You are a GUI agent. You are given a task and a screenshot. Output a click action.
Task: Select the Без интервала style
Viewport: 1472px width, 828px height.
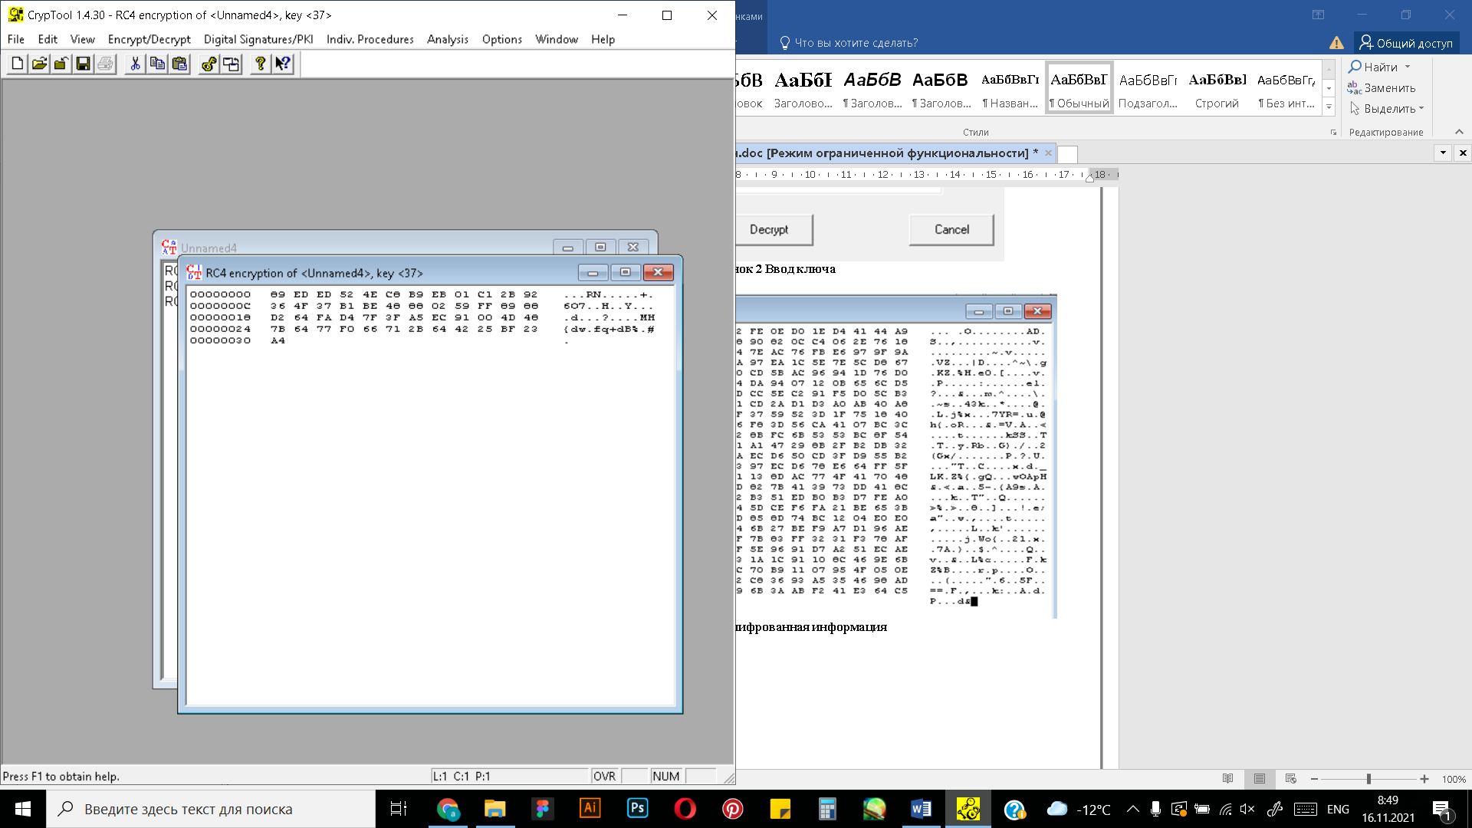1286,88
